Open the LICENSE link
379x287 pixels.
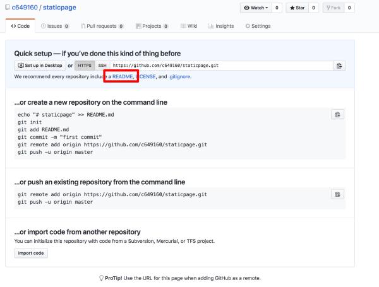[145, 76]
